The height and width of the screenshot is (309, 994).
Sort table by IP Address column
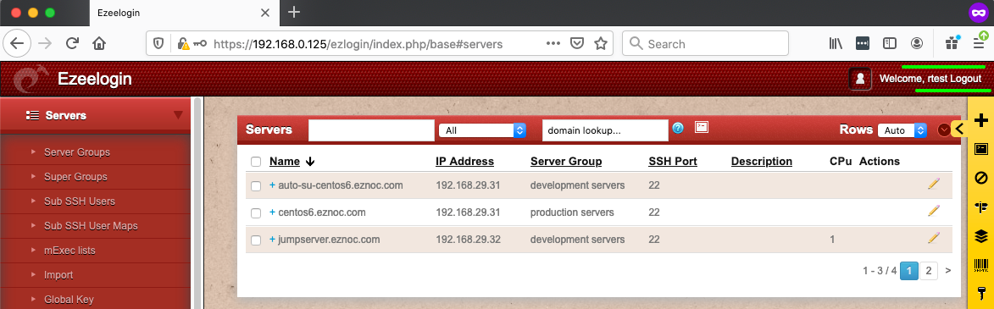tap(464, 162)
